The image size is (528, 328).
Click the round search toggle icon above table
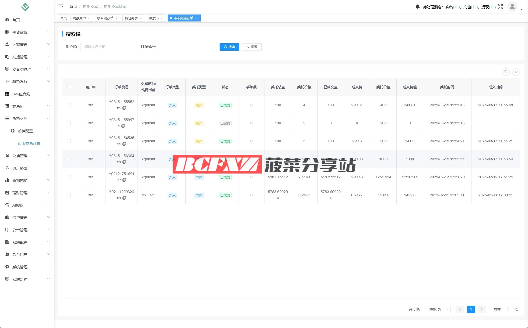(506, 72)
